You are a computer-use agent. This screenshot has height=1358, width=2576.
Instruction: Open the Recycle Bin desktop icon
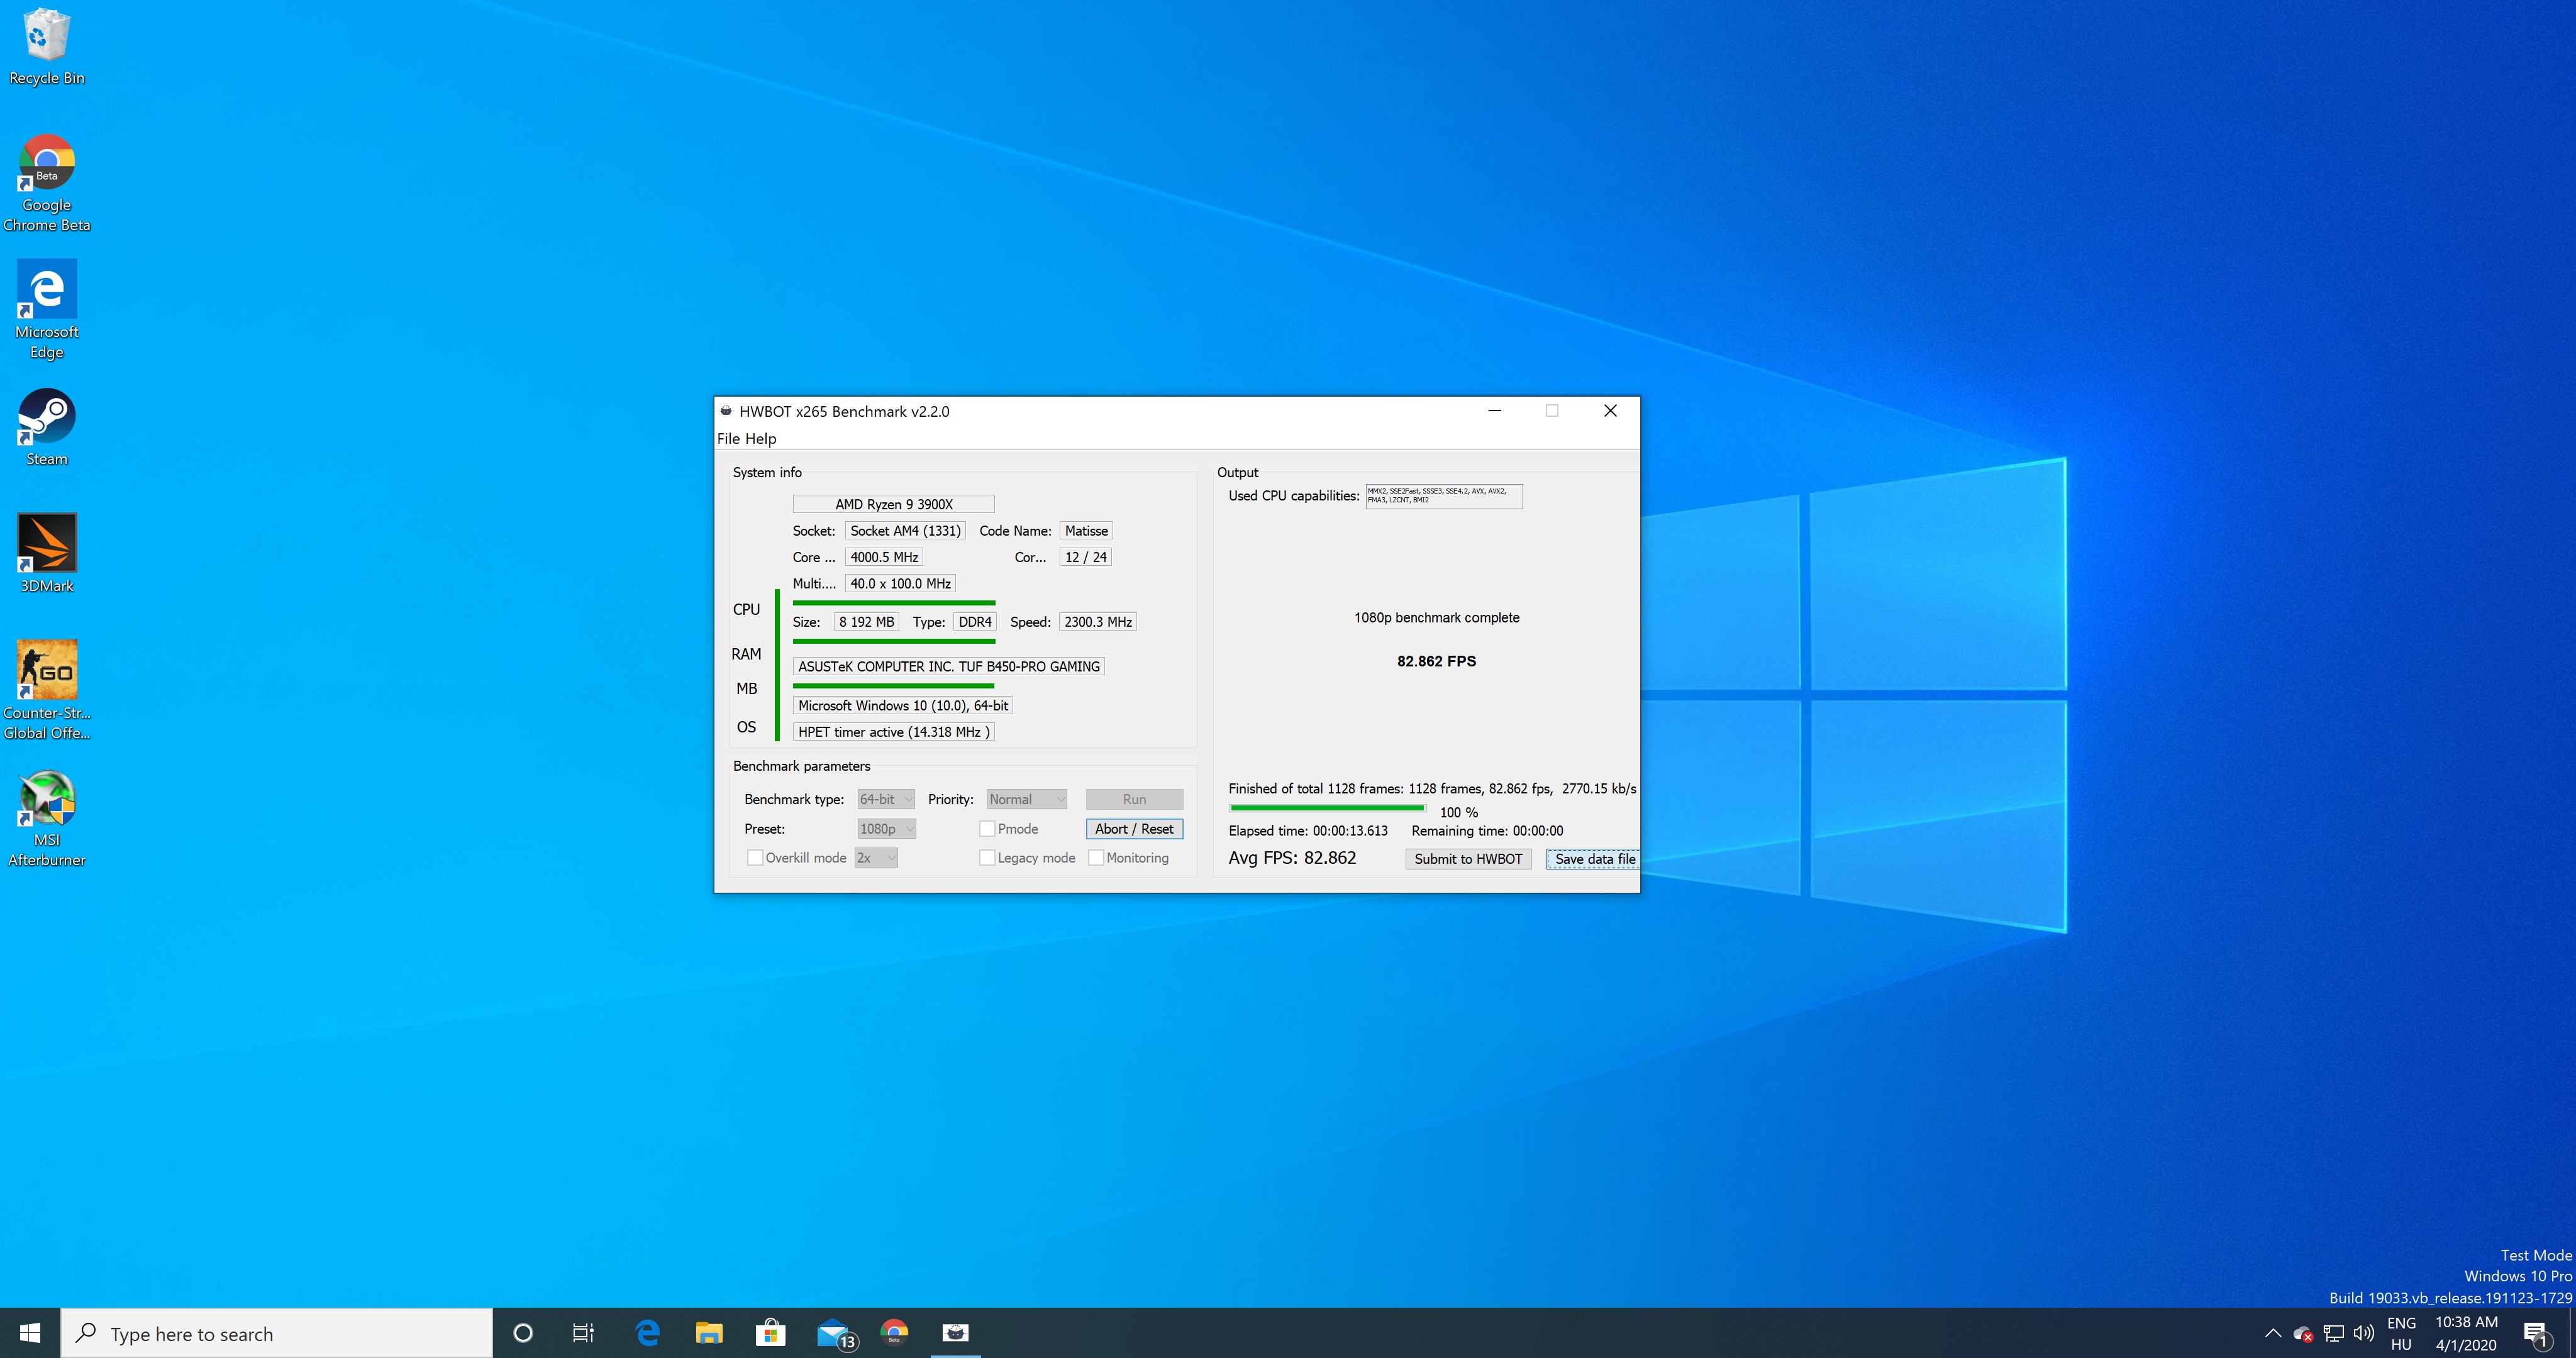tap(46, 46)
